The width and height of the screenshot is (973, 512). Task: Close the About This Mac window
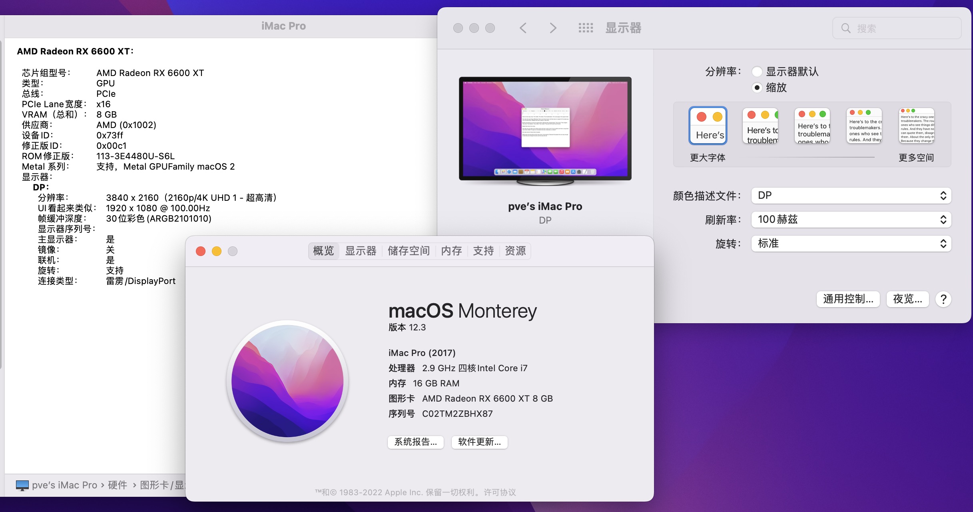[201, 251]
